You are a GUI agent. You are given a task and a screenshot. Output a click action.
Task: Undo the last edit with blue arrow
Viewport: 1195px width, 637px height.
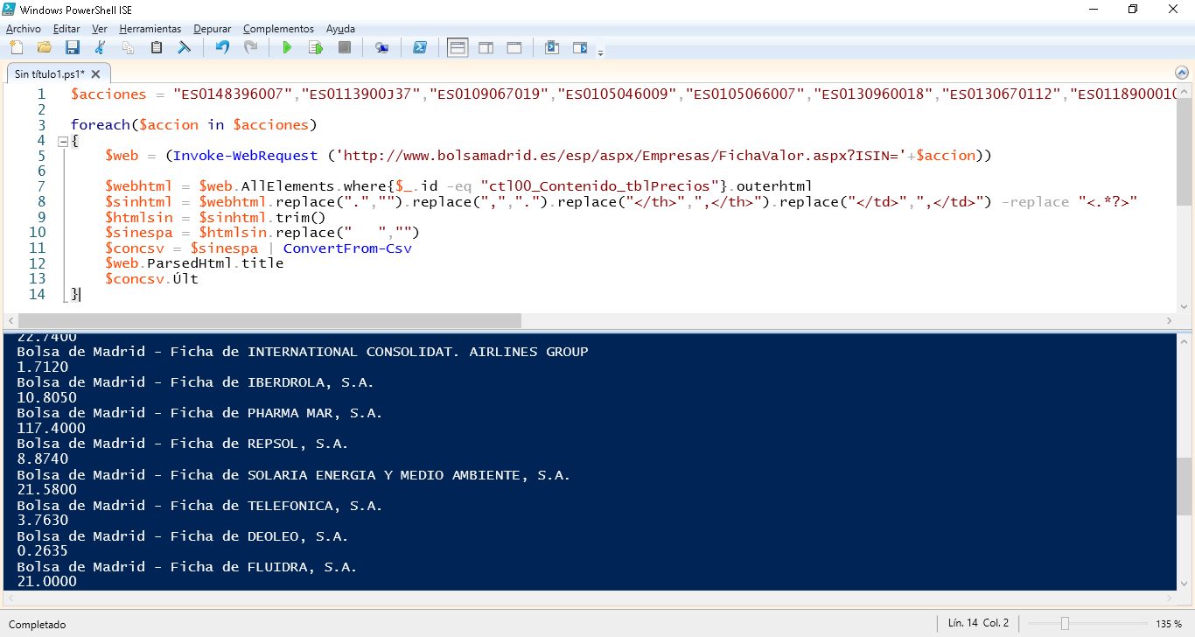pyautogui.click(x=222, y=47)
